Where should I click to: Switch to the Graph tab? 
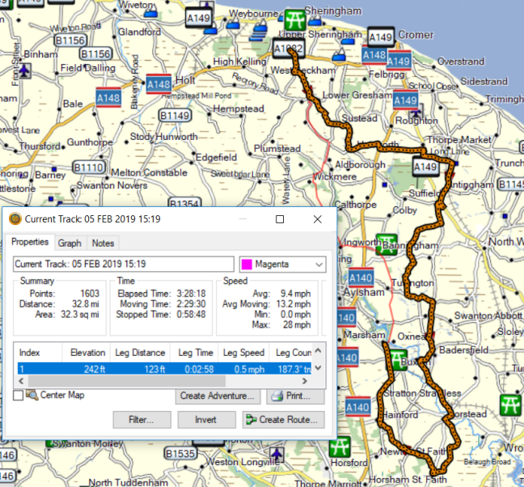tap(70, 243)
